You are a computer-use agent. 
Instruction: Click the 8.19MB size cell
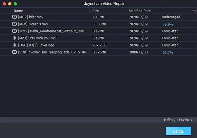(x=98, y=31)
